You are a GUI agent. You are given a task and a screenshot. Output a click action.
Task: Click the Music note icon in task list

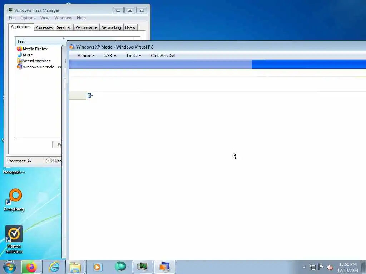tap(19, 55)
